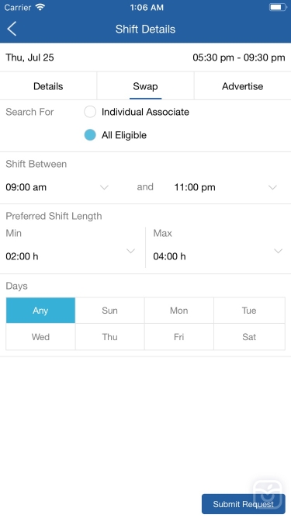Pick Fri in the Days selector
The width and height of the screenshot is (291, 518).
(x=179, y=336)
